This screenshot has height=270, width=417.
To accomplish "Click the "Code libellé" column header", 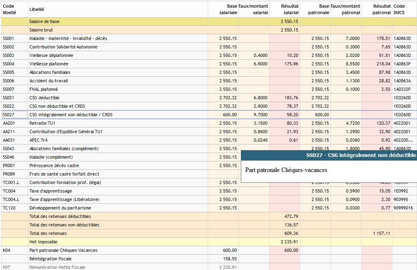I will pos(9,9).
